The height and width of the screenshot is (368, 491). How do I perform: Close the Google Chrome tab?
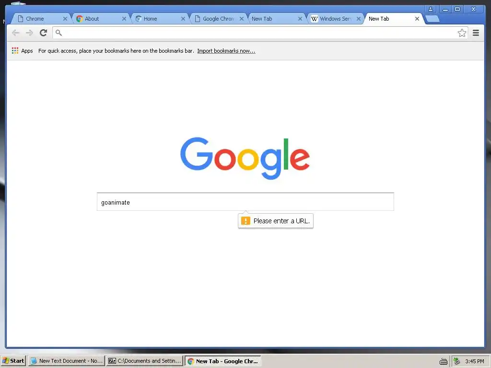242,19
